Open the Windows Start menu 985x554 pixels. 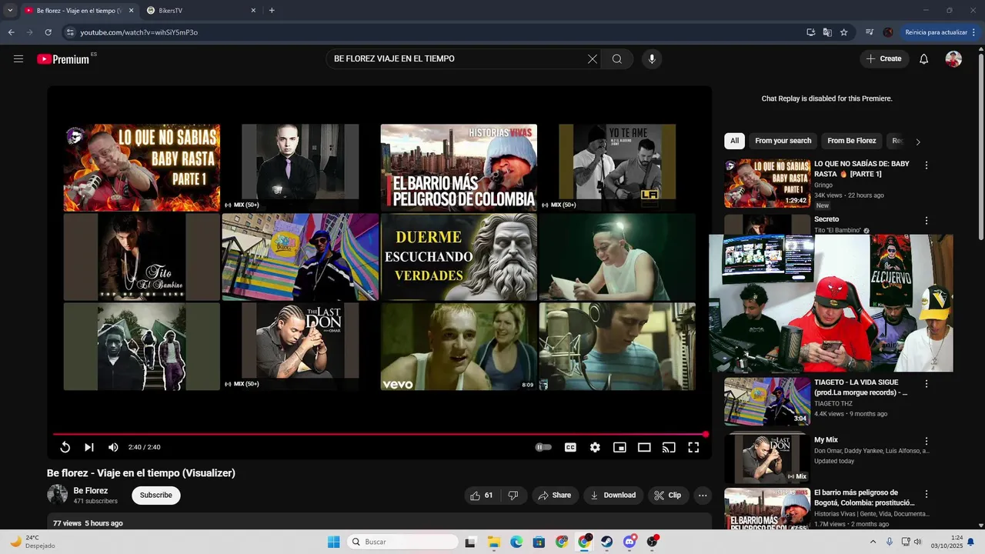pos(333,542)
